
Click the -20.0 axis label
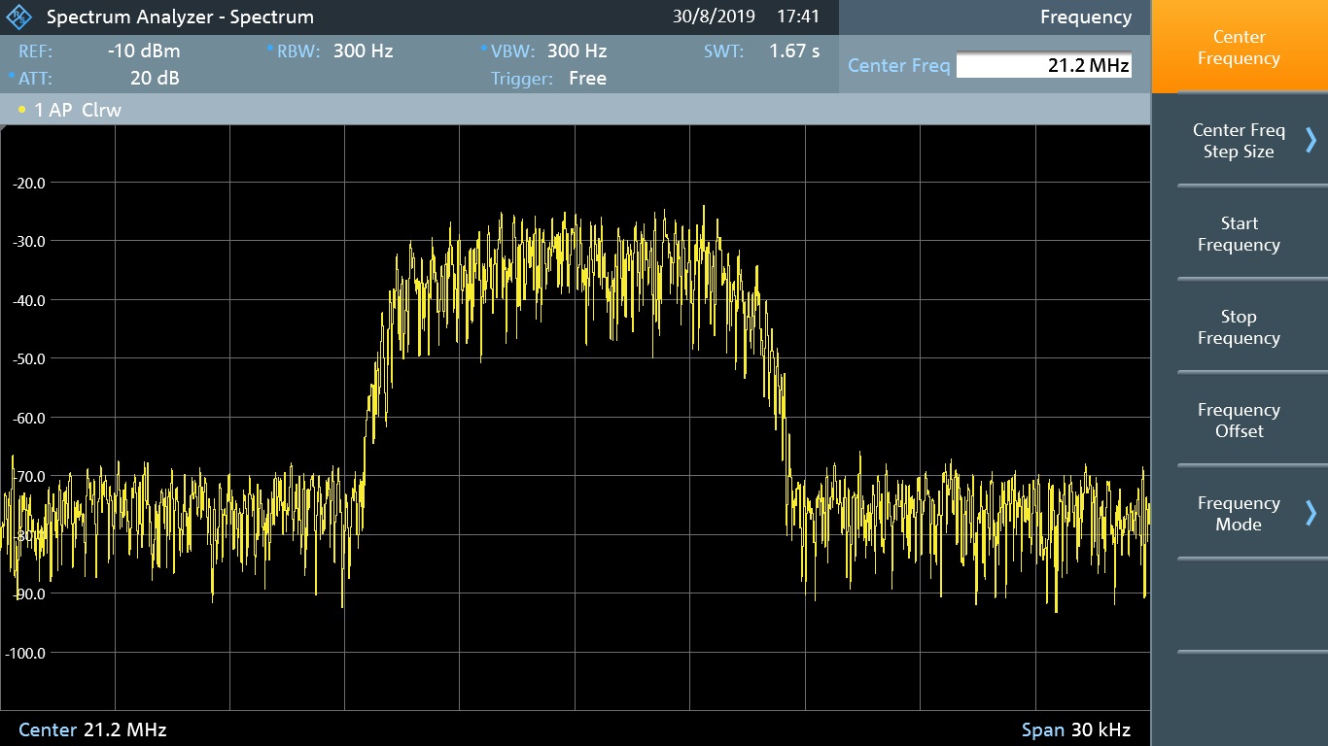coord(29,183)
